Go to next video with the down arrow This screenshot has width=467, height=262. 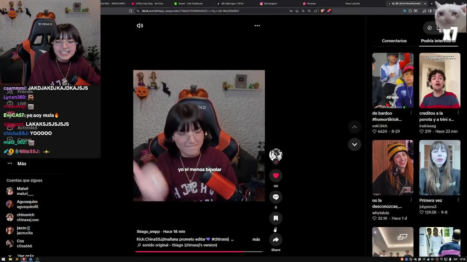(x=354, y=144)
